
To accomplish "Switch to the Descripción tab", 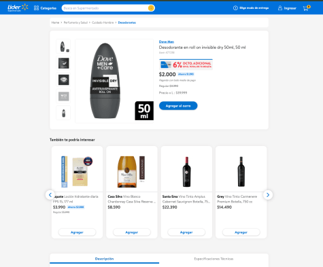I will point(104,259).
